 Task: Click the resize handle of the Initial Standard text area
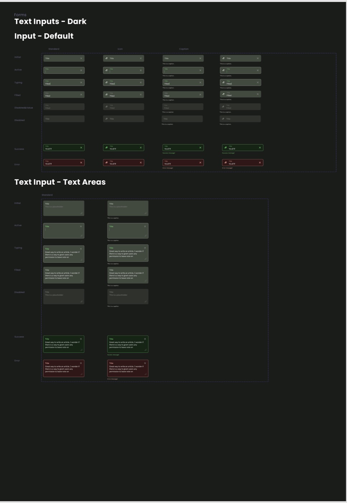[82, 213]
